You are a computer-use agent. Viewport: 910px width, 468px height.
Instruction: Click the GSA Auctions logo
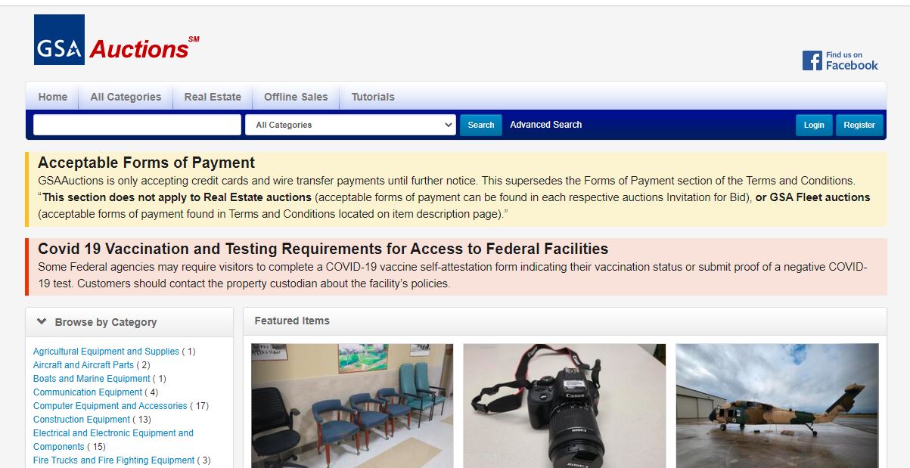(x=116, y=40)
